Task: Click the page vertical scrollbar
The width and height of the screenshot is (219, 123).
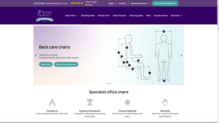Action: point(218,61)
